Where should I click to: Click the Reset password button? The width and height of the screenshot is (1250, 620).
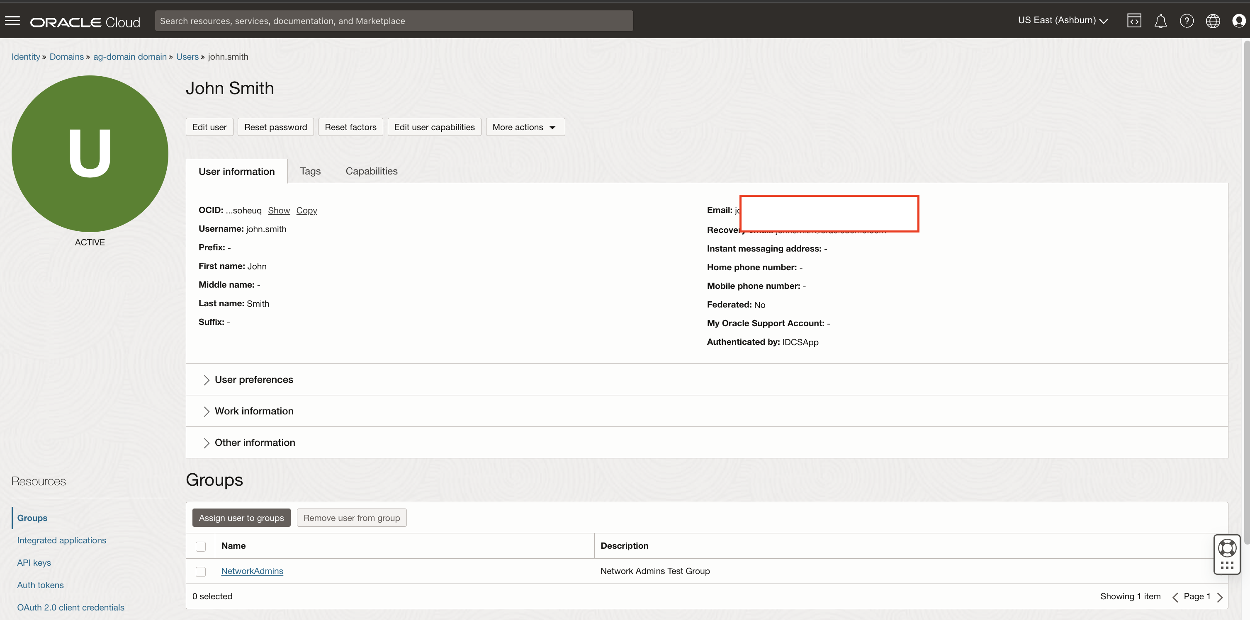tap(275, 126)
